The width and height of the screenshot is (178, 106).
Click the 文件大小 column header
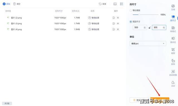(76, 11)
